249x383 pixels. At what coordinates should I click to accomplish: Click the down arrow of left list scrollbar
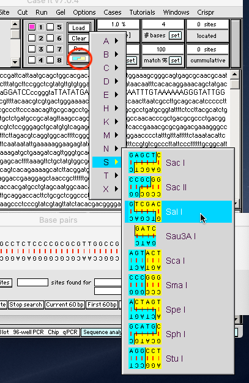tap(15, 62)
